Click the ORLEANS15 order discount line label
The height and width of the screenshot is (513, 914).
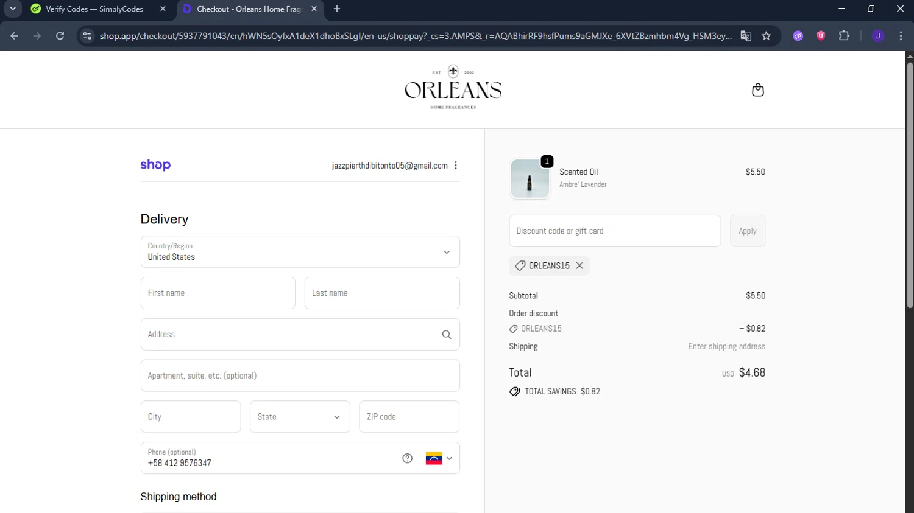(x=541, y=329)
